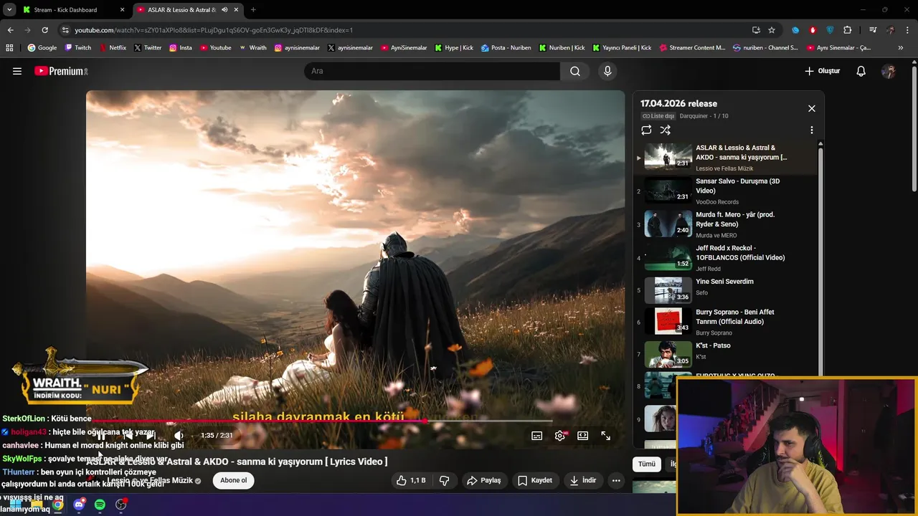Open Discord from the taskbar

[x=79, y=505]
